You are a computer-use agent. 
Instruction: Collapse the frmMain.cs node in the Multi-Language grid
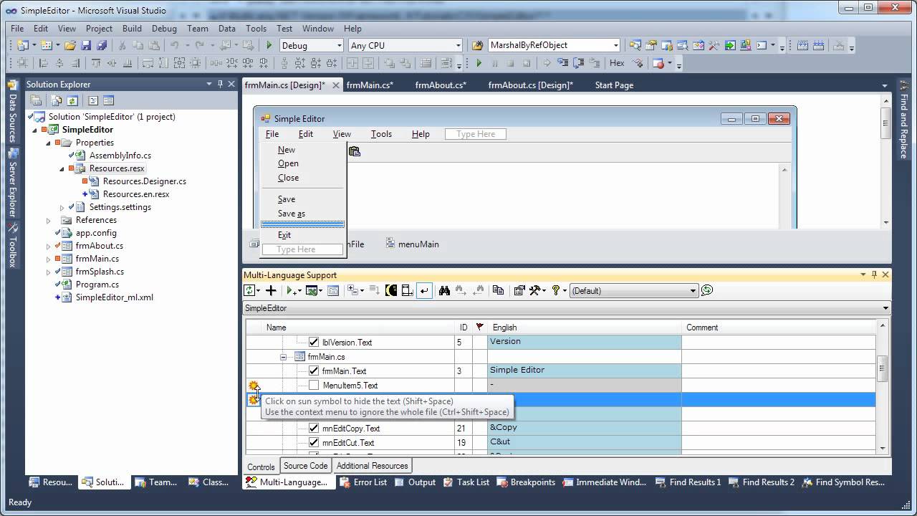283,356
